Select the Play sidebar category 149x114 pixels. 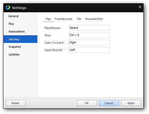point(11,24)
